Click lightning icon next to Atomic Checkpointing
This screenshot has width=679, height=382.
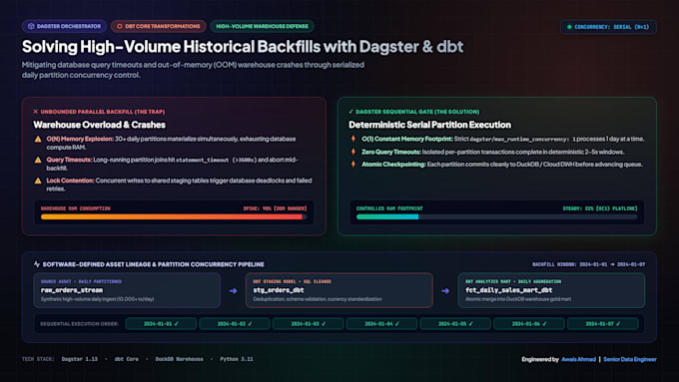[353, 165]
